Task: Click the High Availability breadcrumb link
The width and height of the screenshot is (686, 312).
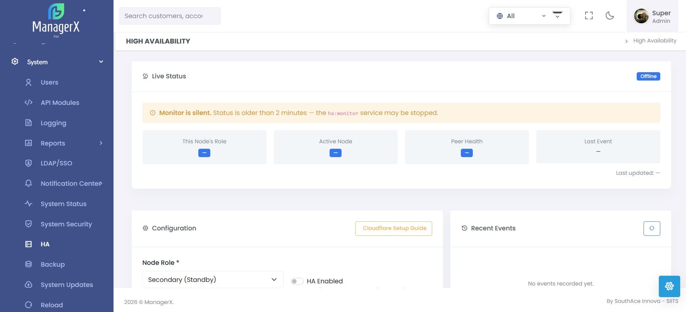Action: [x=655, y=41]
